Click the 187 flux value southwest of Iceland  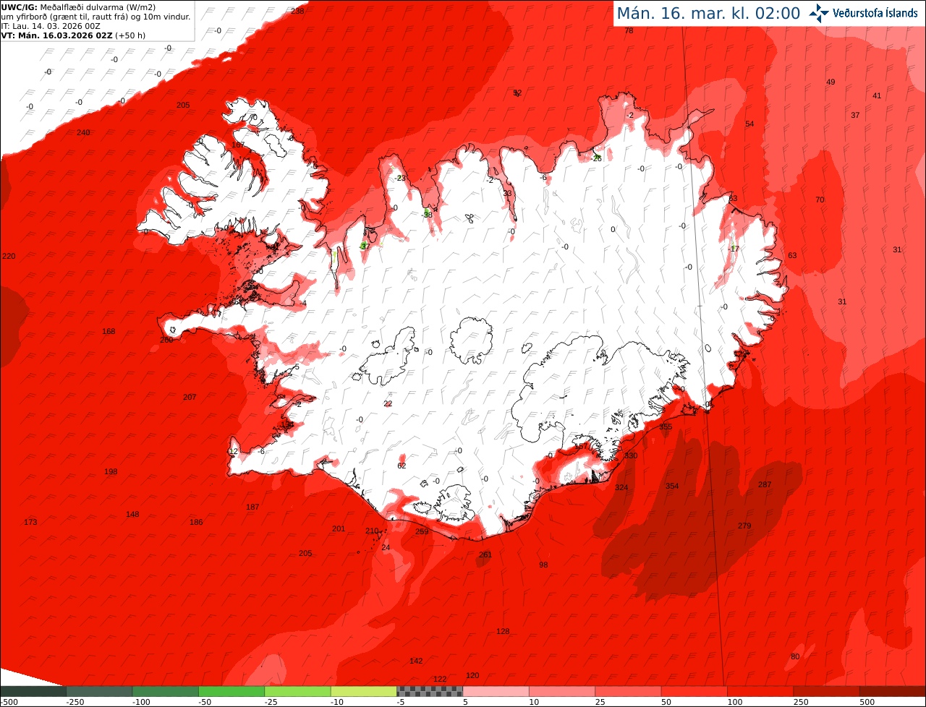coord(252,507)
